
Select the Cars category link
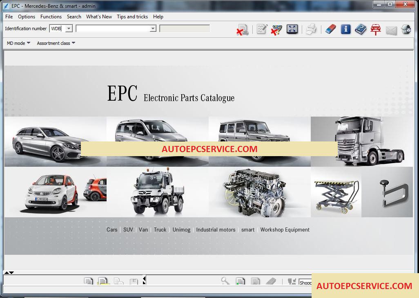112,230
